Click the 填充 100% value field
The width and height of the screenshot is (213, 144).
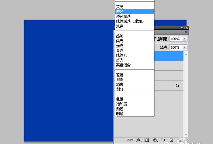coord(176,47)
